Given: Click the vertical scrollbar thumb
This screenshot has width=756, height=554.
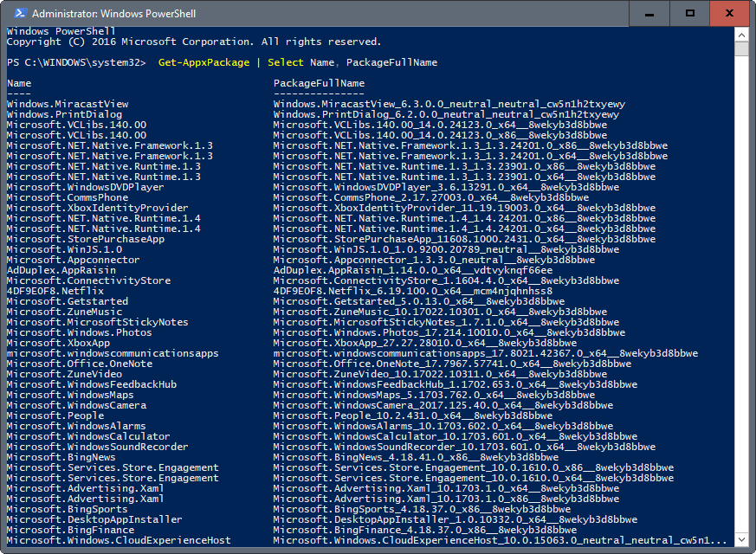Looking at the screenshot, I should click(741, 48).
